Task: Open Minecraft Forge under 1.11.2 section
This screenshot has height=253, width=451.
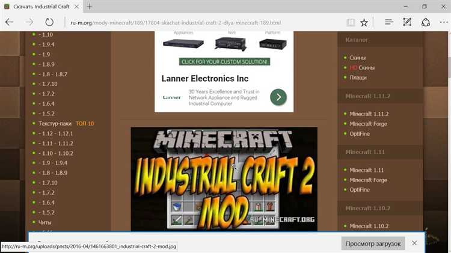Action: (368, 124)
